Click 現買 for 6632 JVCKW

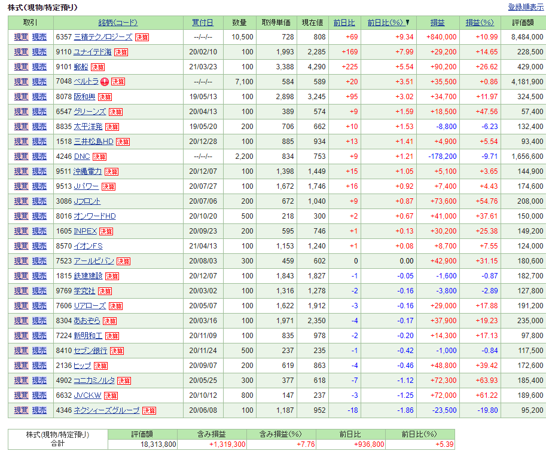pyautogui.click(x=21, y=395)
